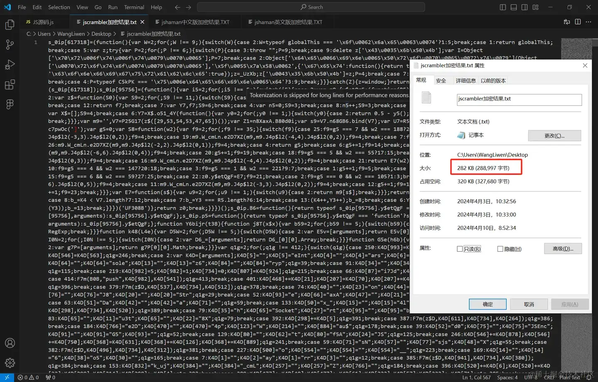The width and height of the screenshot is (598, 382).
Task: Open the Extensions view
Action: [x=10, y=85]
